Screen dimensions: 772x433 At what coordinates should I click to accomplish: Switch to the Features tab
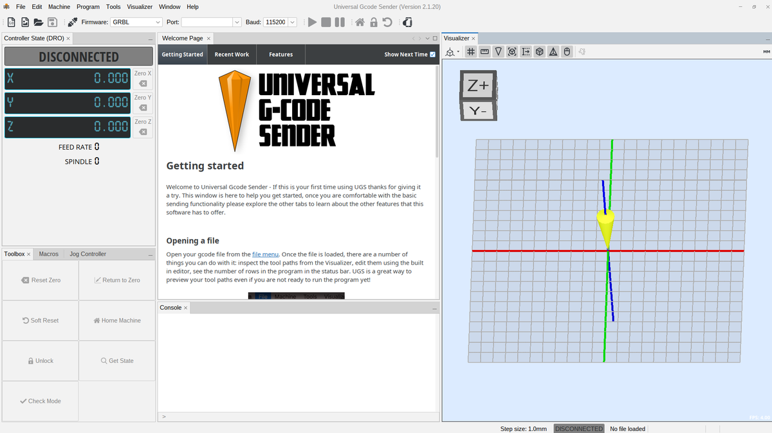pyautogui.click(x=280, y=55)
